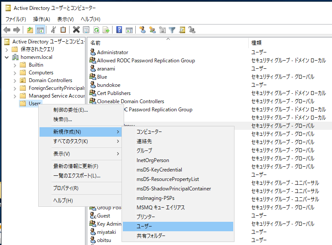
Task: Select グループ in the submenu
Action: (178, 151)
